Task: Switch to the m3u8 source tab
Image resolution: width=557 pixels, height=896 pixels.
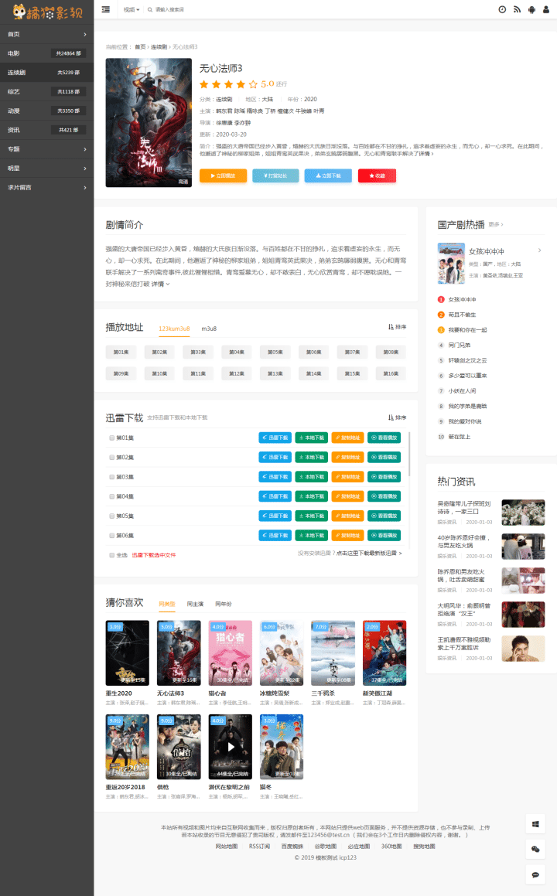Action: (x=209, y=329)
